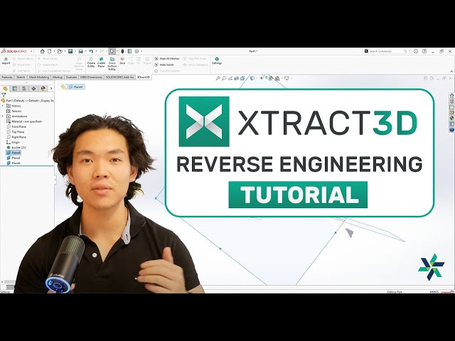Click the Rebuild traffic light icon
Image resolution: width=455 pixels, height=341 pixels.
[x=122, y=51]
